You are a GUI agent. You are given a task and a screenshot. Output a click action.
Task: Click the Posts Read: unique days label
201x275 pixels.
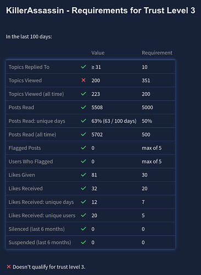pyautogui.click(x=37, y=121)
